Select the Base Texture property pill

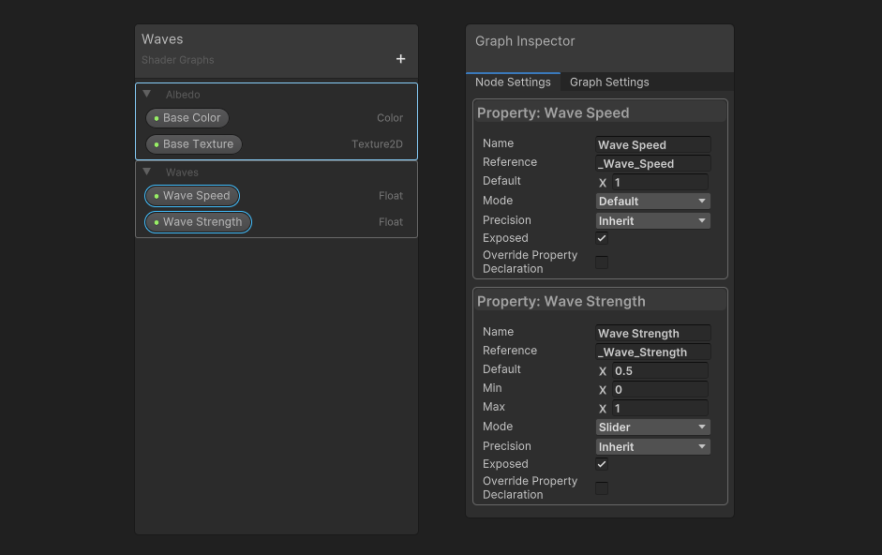point(193,144)
